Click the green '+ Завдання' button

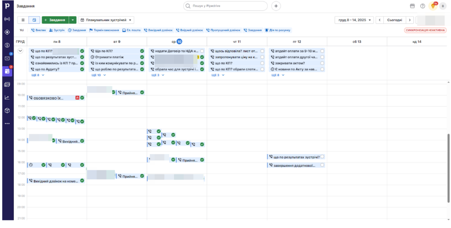55,20
